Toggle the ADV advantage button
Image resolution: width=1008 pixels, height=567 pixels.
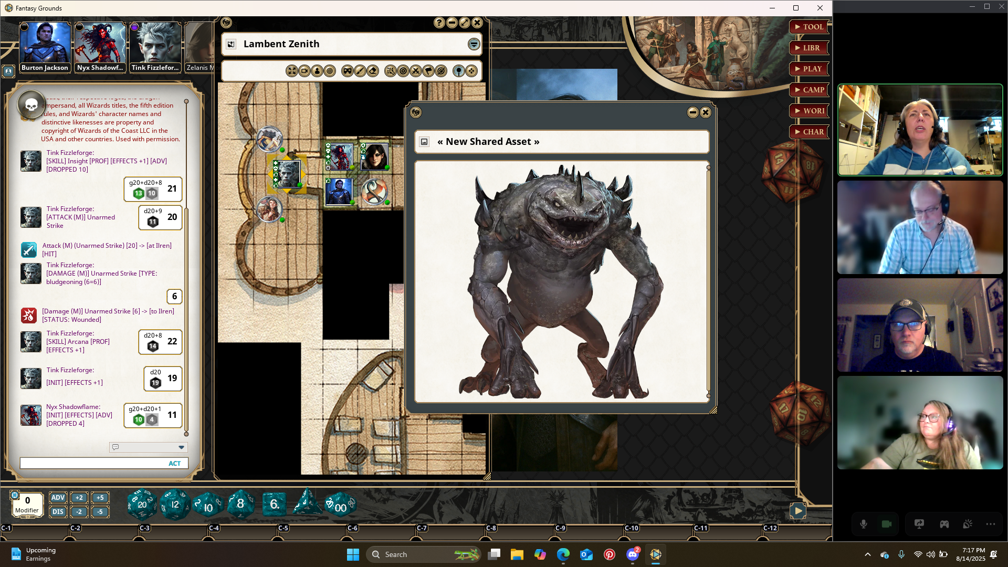(x=58, y=498)
